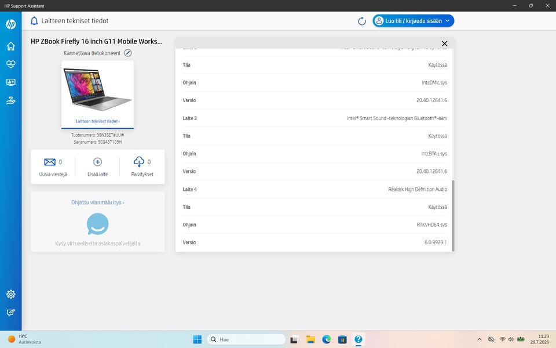
Task: Open Ohjattu vianmääritys link
Action: coord(97,202)
